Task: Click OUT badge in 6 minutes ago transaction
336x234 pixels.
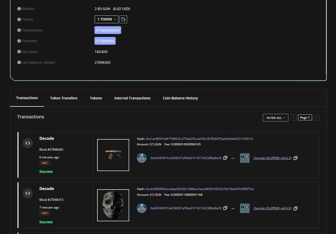Action: coord(45,163)
